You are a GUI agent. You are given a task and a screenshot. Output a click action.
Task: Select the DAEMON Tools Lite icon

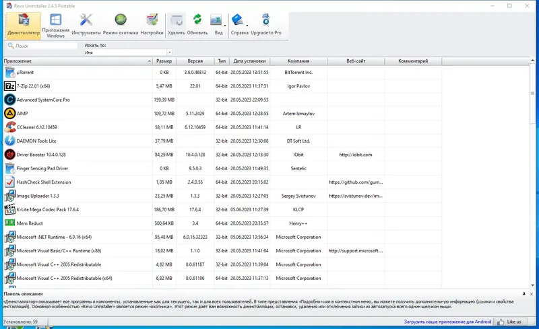point(10,141)
